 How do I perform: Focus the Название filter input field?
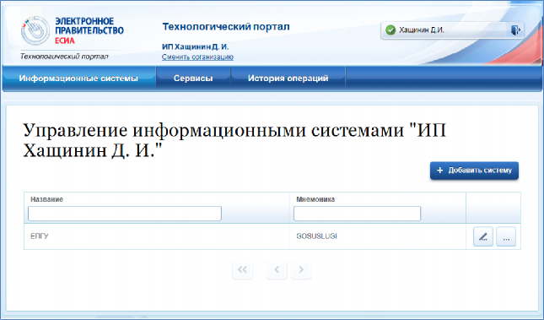[x=125, y=214]
